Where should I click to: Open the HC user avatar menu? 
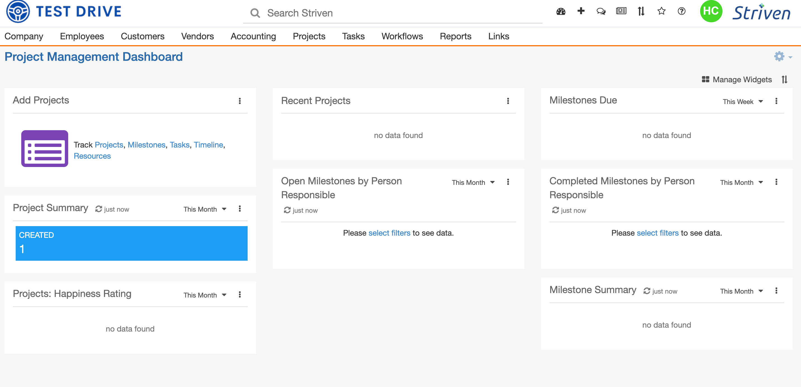(710, 11)
